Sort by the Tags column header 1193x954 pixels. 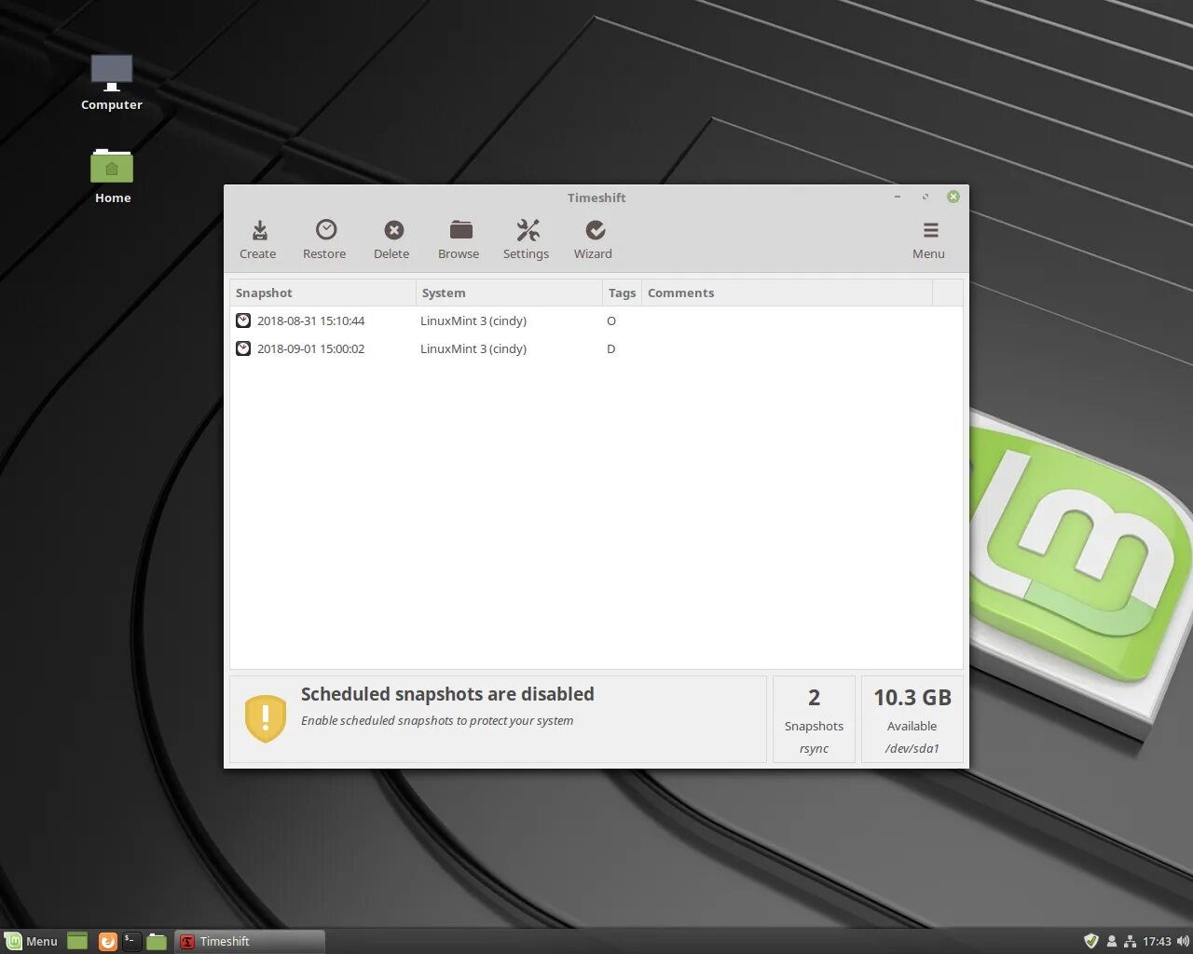point(622,293)
